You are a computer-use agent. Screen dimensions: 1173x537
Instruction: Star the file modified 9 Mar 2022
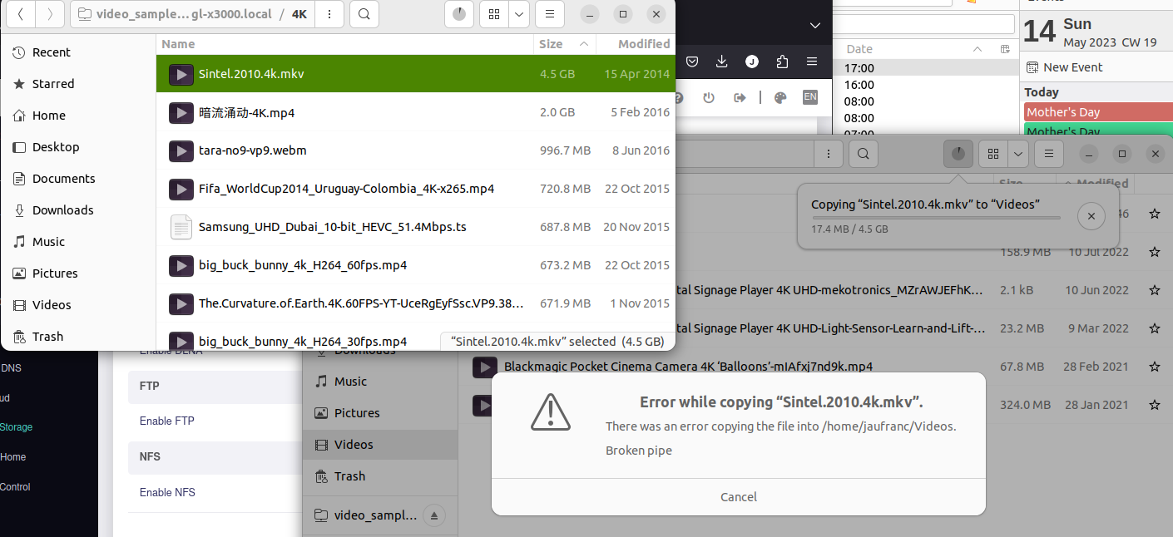(x=1155, y=328)
